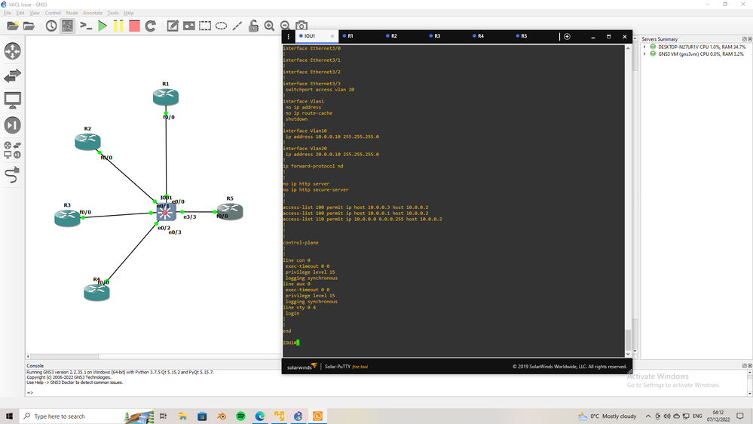Toggle show/hide interface labels
The image size is (753, 424).
click(68, 26)
